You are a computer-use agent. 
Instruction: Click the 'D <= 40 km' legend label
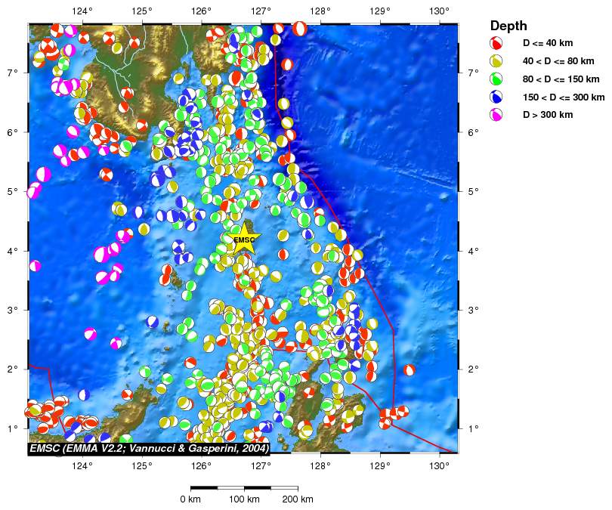(548, 43)
